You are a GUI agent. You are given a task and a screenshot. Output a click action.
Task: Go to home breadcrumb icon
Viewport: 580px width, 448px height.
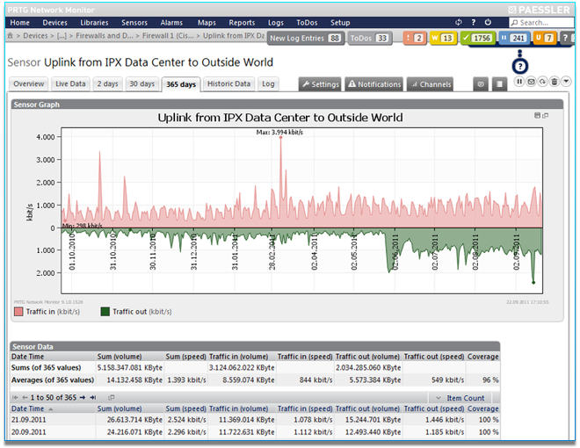tap(10, 36)
